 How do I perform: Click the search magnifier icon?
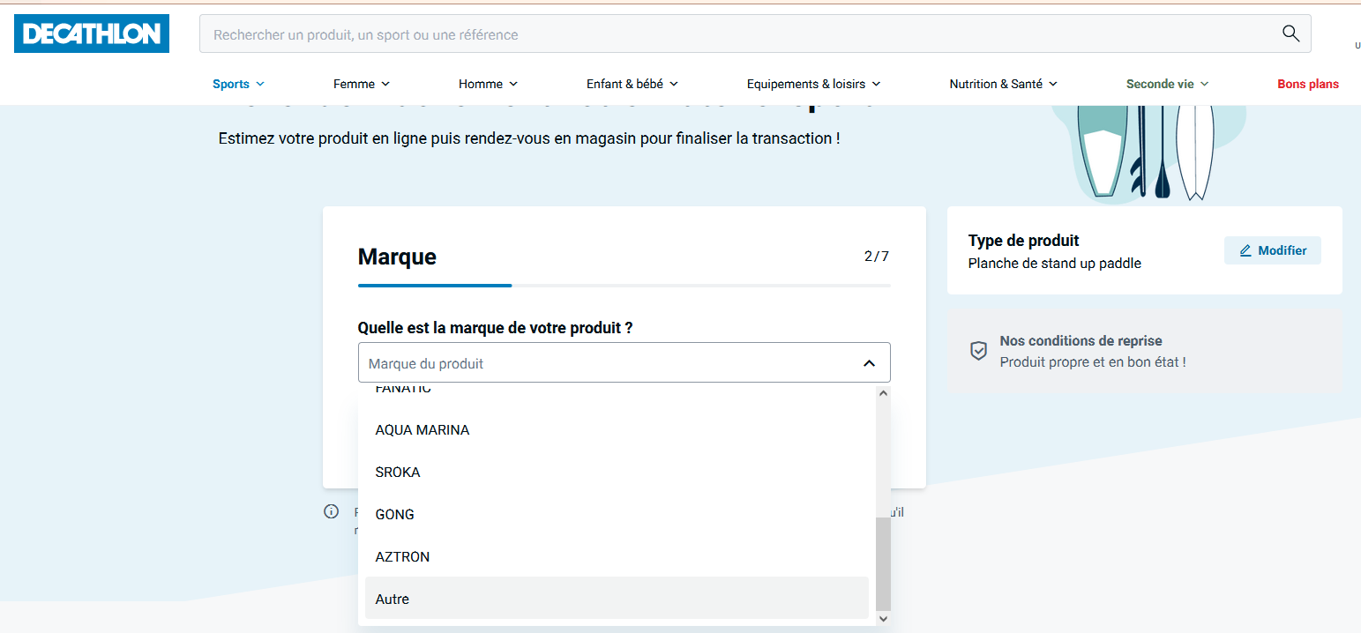coord(1290,34)
